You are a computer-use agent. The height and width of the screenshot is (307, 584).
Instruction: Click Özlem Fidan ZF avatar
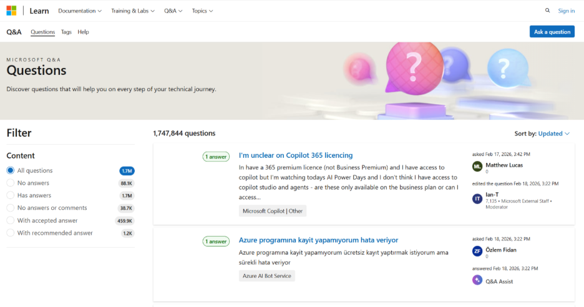(x=477, y=252)
